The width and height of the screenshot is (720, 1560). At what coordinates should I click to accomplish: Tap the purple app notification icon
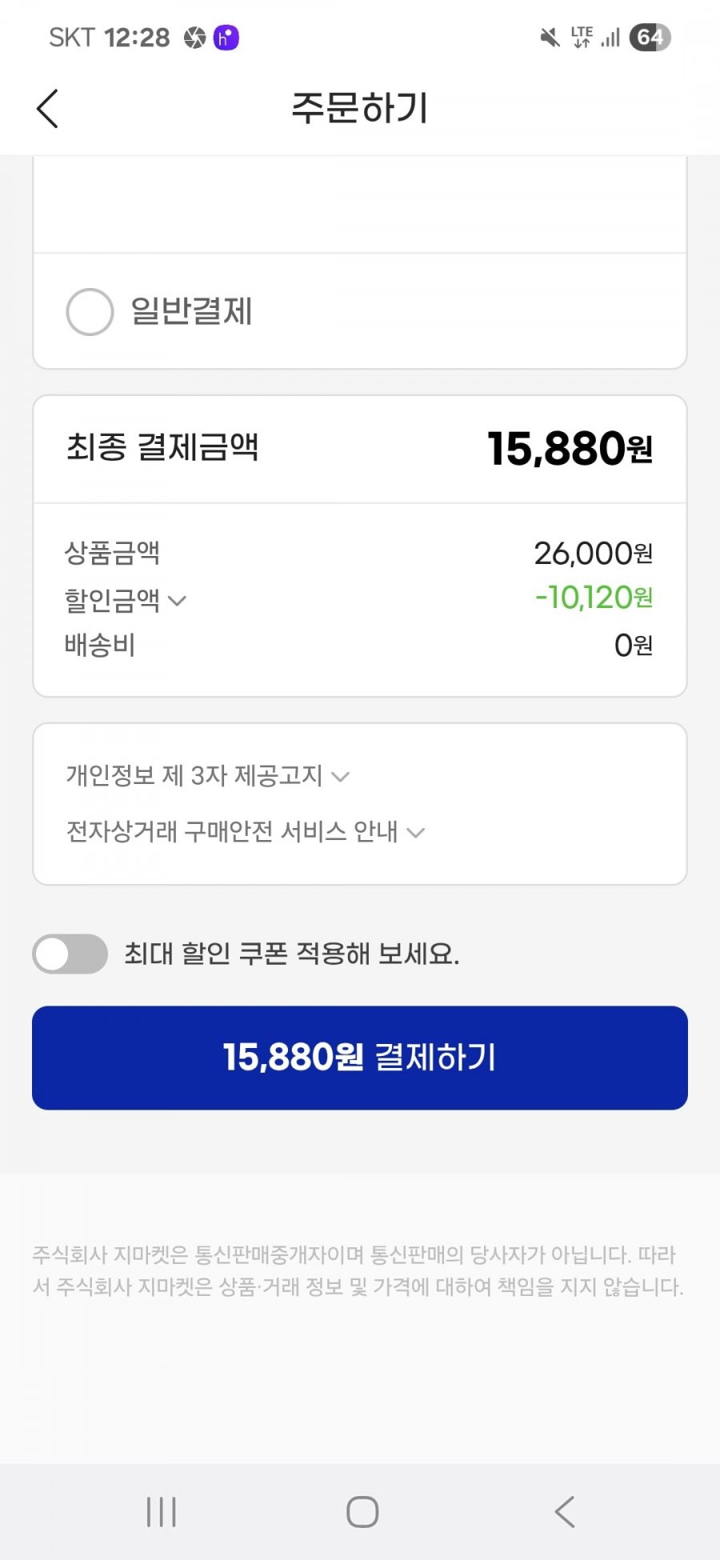click(x=226, y=37)
